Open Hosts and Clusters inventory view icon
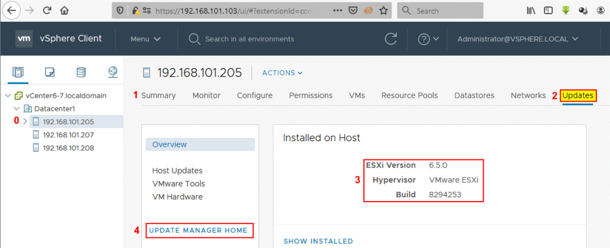 pos(18,72)
